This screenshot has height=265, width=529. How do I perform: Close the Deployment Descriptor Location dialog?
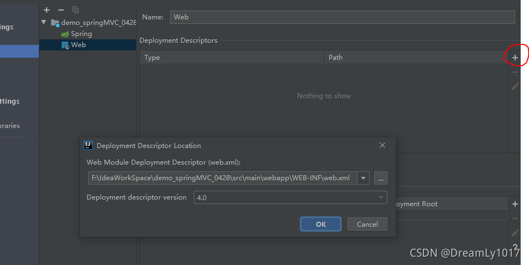click(x=382, y=145)
